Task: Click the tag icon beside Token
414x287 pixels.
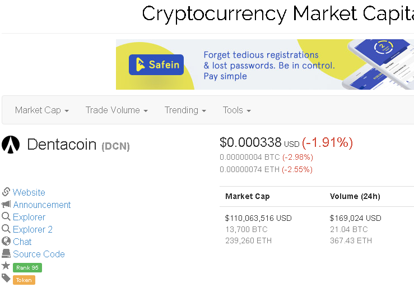Action: 6,278
